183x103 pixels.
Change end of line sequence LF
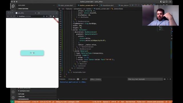pos(118,102)
